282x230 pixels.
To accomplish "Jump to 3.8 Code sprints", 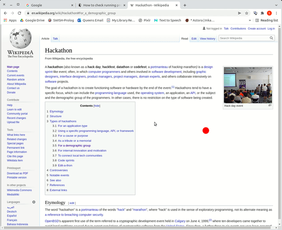I will 66,160.
